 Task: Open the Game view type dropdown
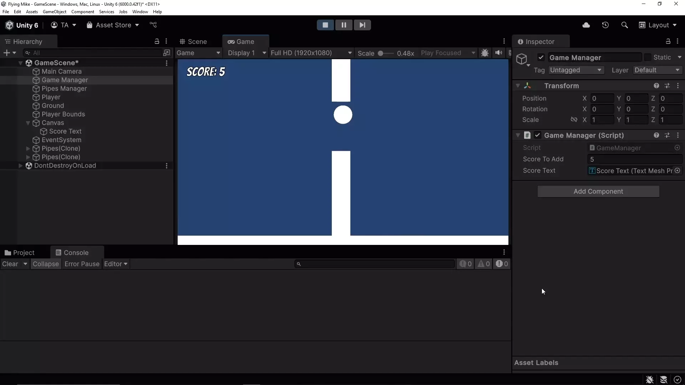coord(198,53)
